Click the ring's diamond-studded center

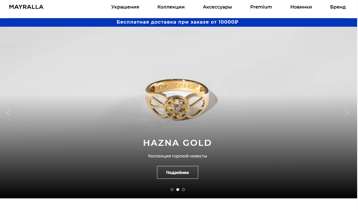(176, 109)
